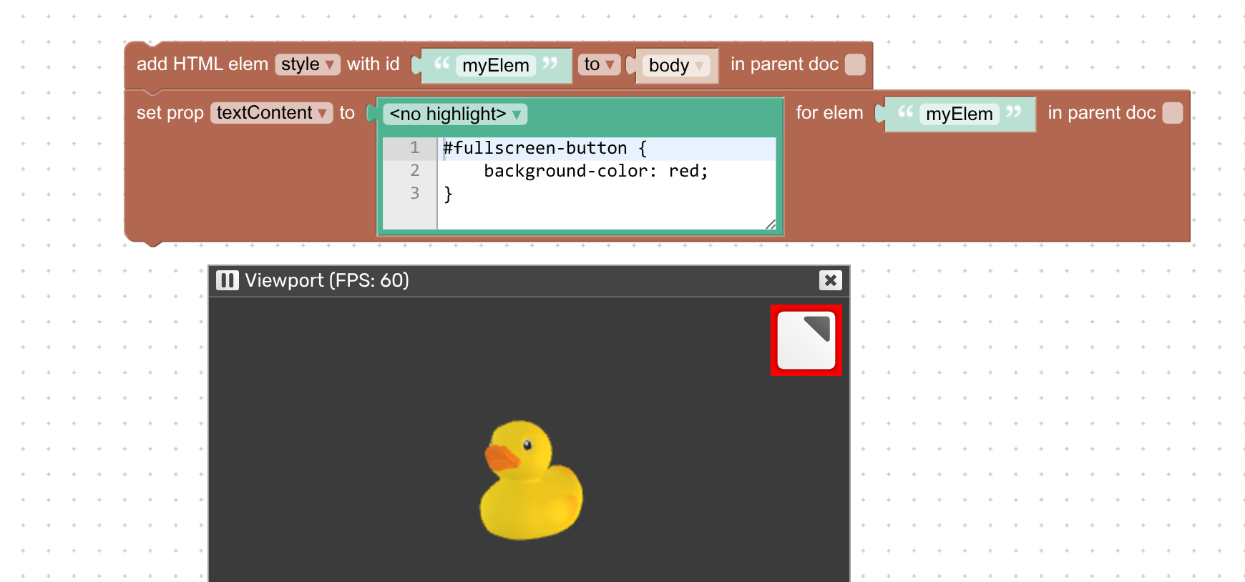Image resolution: width=1245 pixels, height=582 pixels.
Task: Click the code editor resize handle
Action: tap(770, 224)
